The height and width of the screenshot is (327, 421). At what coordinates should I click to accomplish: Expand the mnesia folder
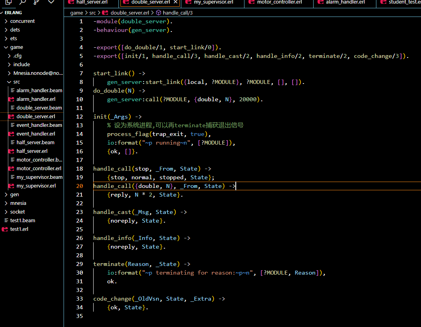[32, 203]
